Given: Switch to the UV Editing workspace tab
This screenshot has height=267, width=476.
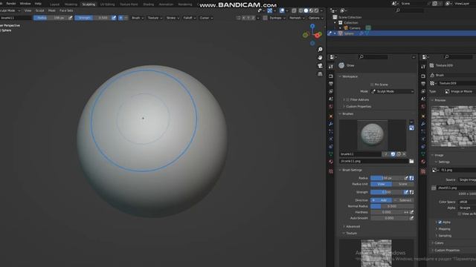Looking at the screenshot, I should (107, 4).
